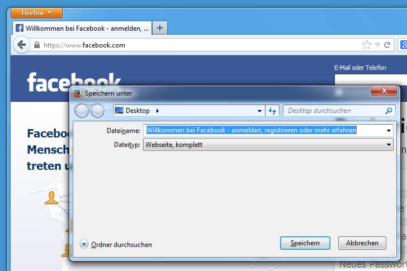Click the Google search engine icon
This screenshot has width=407, height=271.
coord(403,45)
